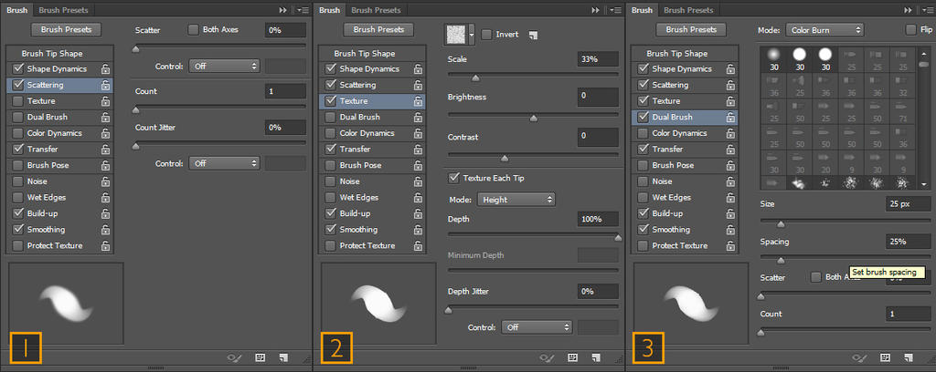Create new brush icon in Dual Brush panel footer

[x=908, y=357]
